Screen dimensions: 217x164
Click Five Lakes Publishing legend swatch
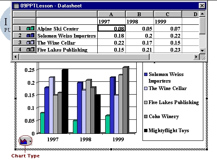pyautogui.click(x=146, y=102)
